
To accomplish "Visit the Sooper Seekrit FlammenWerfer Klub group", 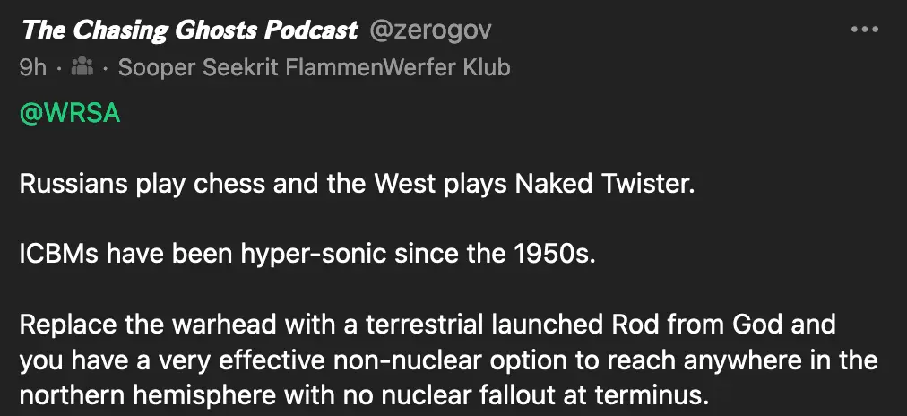I will 314,67.
